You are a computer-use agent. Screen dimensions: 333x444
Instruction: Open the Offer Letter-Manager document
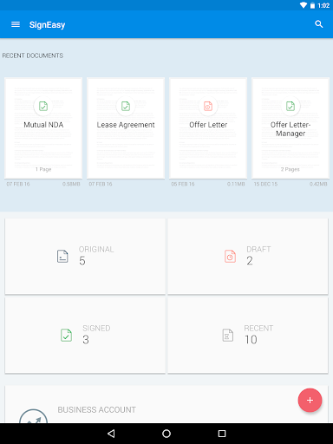click(291, 128)
